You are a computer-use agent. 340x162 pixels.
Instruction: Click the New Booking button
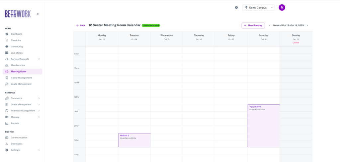coord(253,26)
